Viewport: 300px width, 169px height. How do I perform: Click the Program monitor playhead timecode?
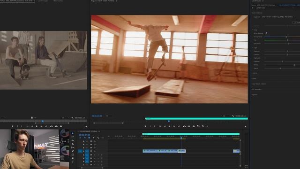[x=97, y=116]
